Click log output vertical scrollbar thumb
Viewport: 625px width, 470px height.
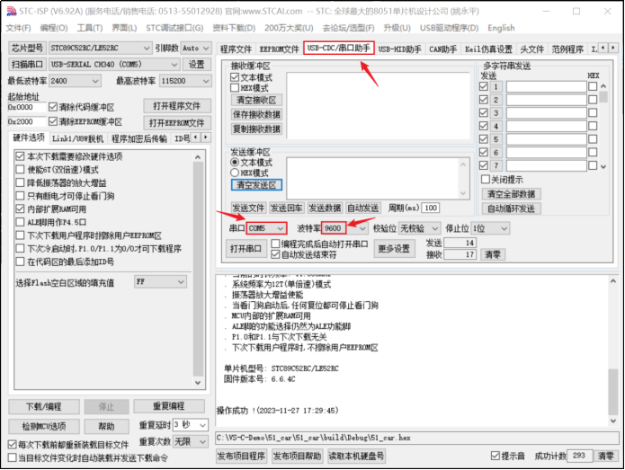tap(613, 392)
